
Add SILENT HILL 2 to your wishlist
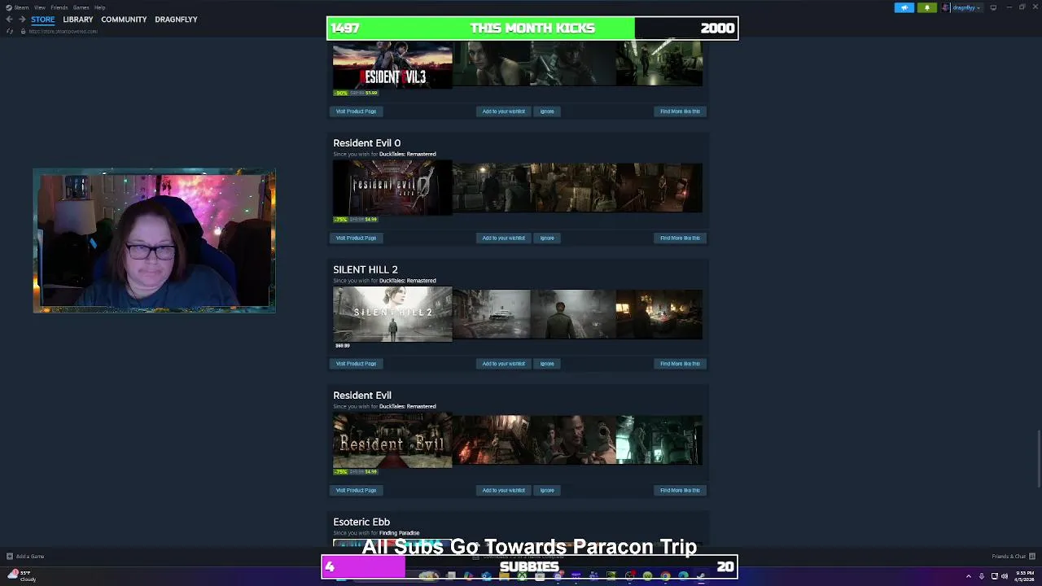pyautogui.click(x=503, y=364)
